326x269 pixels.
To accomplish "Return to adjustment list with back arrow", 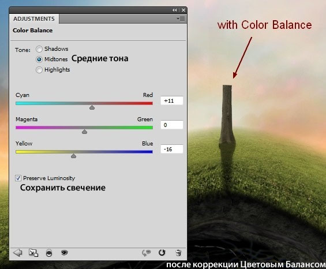I will pos(18,253).
